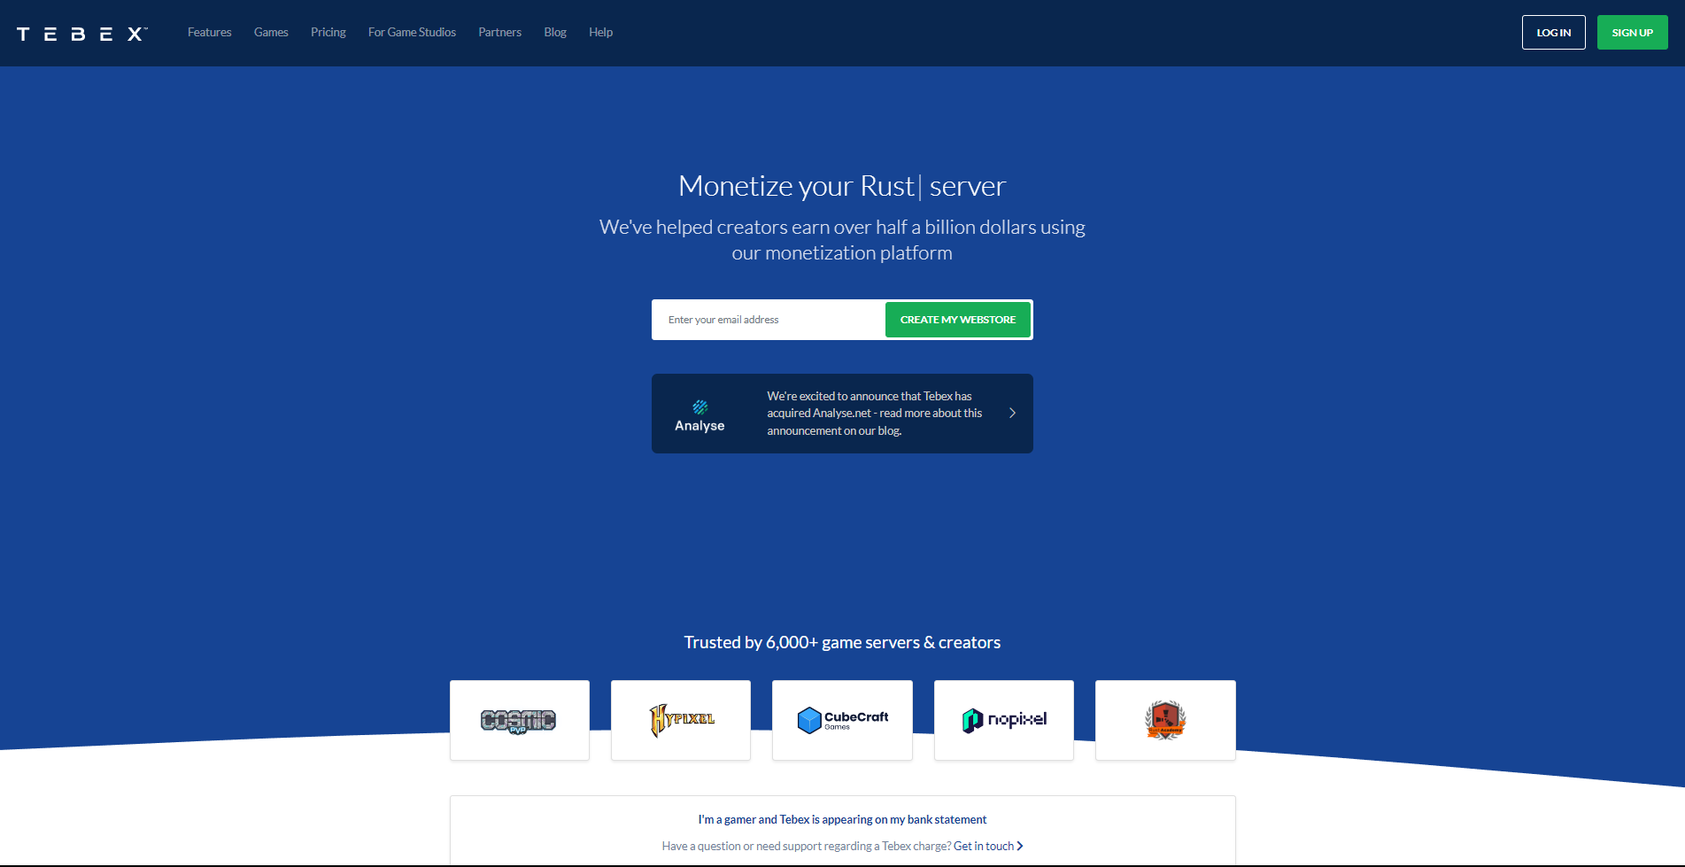Open the Help section
Screen dimensions: 1685x867
tap(600, 32)
